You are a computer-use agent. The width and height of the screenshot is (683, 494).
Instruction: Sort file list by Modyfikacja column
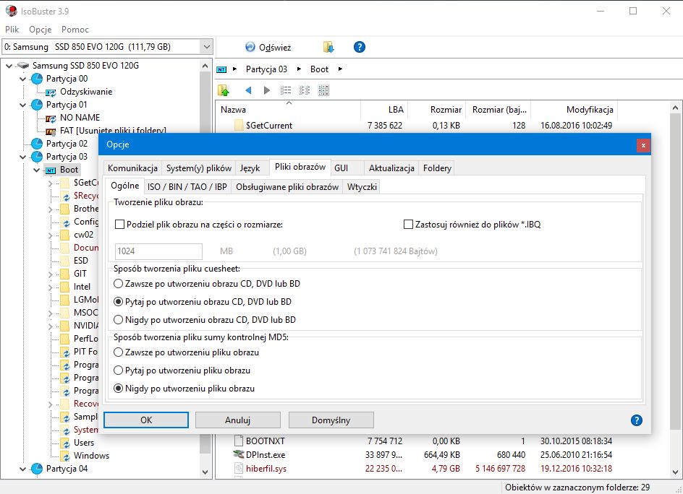tap(574, 110)
